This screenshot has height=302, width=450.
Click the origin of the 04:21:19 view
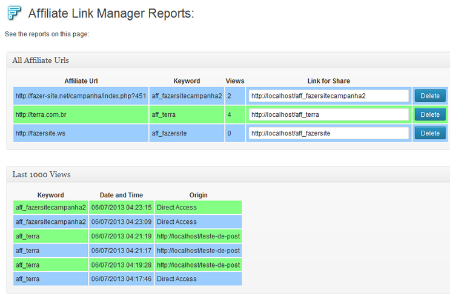(x=198, y=236)
